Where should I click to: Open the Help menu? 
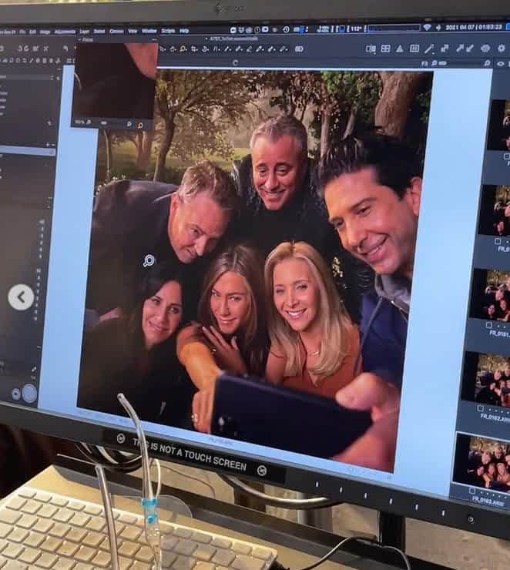[184, 31]
